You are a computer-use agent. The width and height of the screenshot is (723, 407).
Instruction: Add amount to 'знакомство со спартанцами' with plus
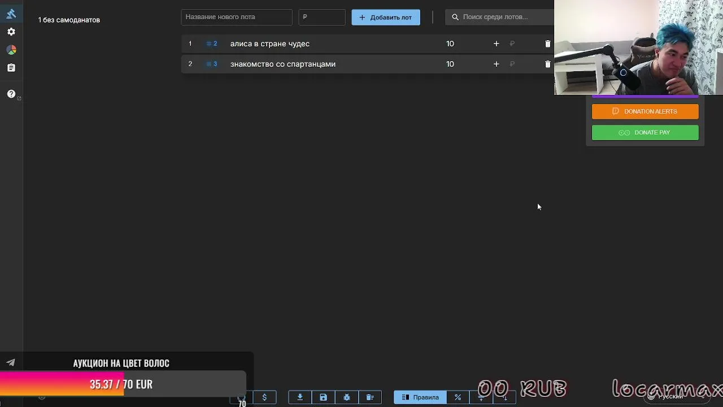(x=496, y=64)
